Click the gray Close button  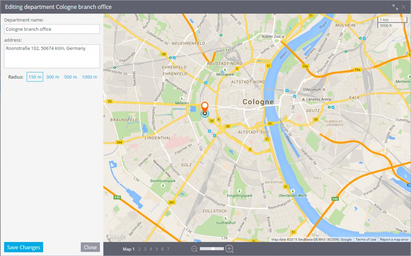point(90,247)
